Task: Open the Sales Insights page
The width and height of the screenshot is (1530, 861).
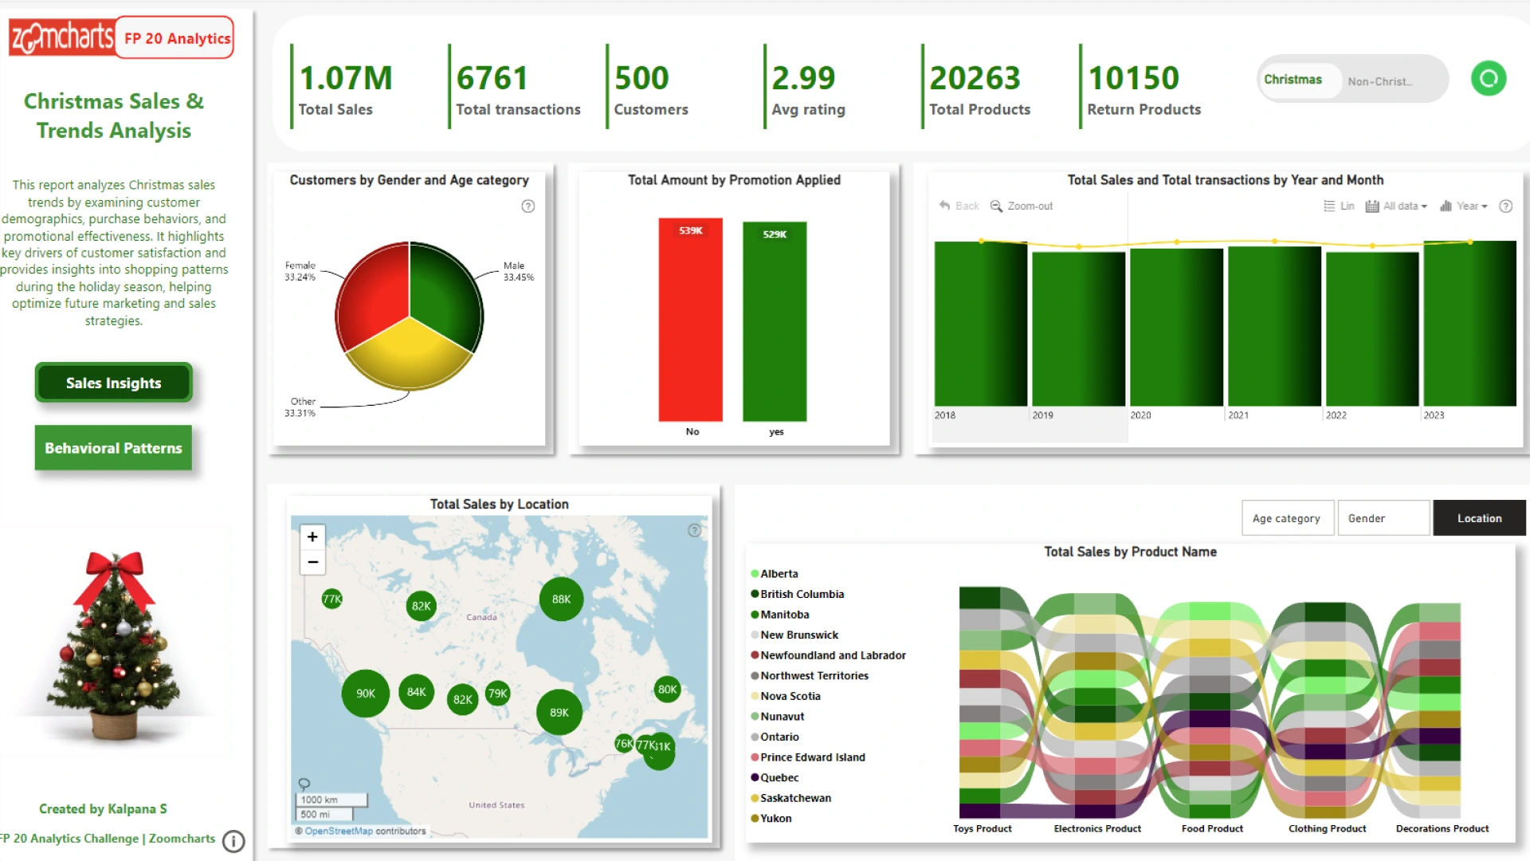Action: [113, 383]
